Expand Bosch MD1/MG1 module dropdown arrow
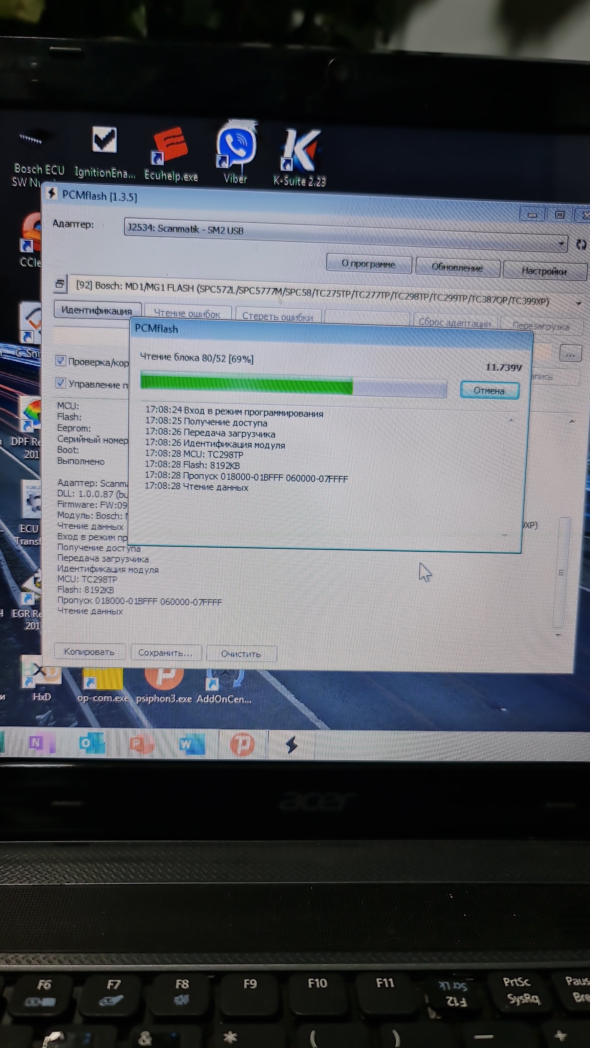Image resolution: width=590 pixels, height=1048 pixels. [578, 303]
